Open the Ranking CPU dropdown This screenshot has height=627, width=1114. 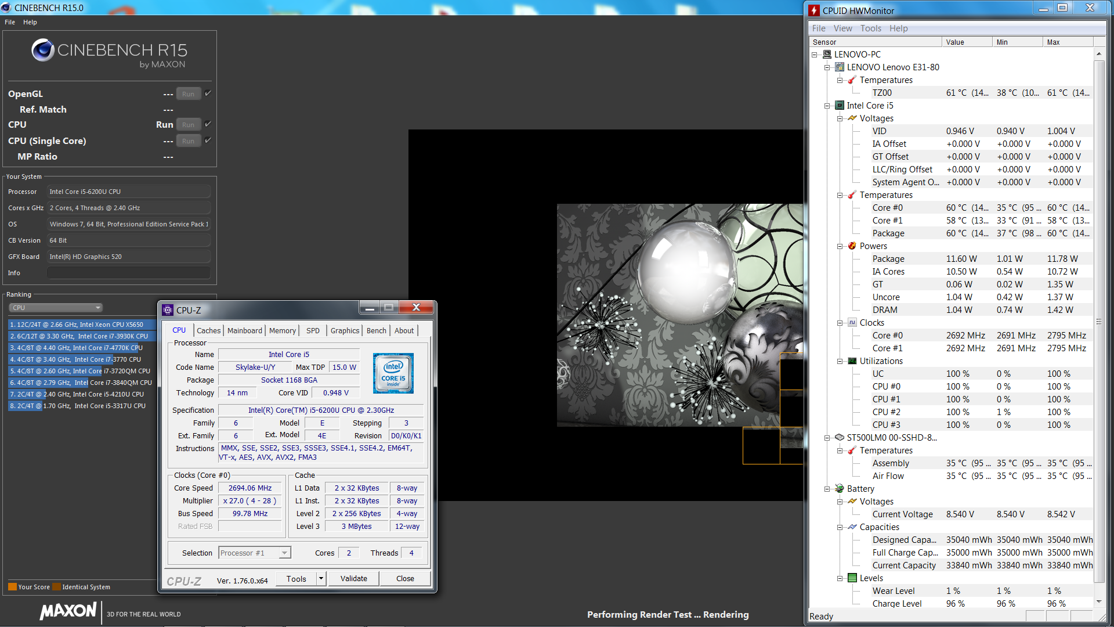pyautogui.click(x=56, y=308)
